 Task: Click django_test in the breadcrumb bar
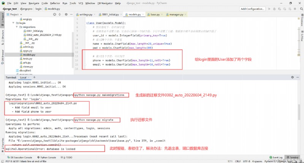tap(10, 9)
